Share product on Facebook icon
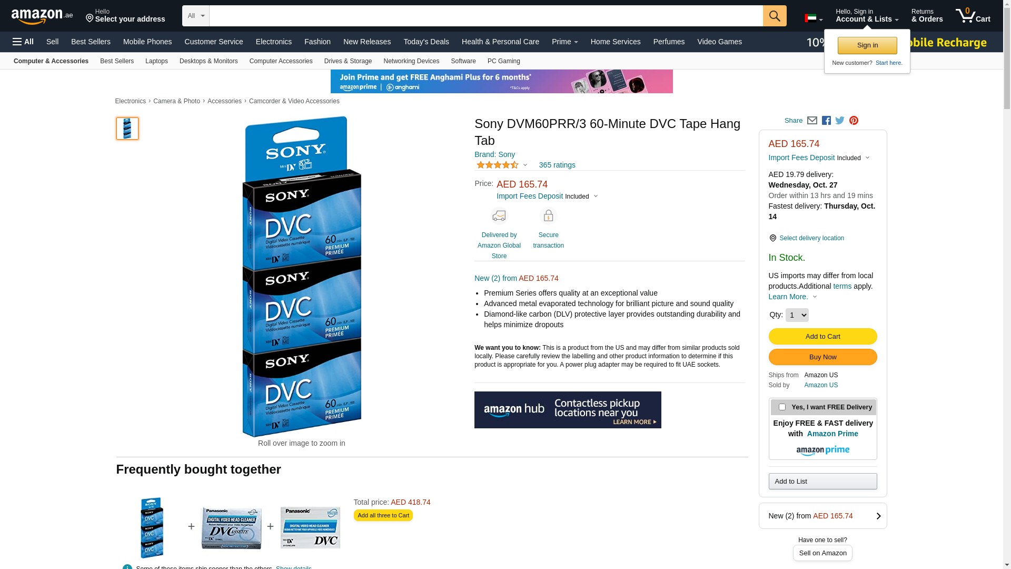Viewport: 1011px width, 569px height. (826, 121)
